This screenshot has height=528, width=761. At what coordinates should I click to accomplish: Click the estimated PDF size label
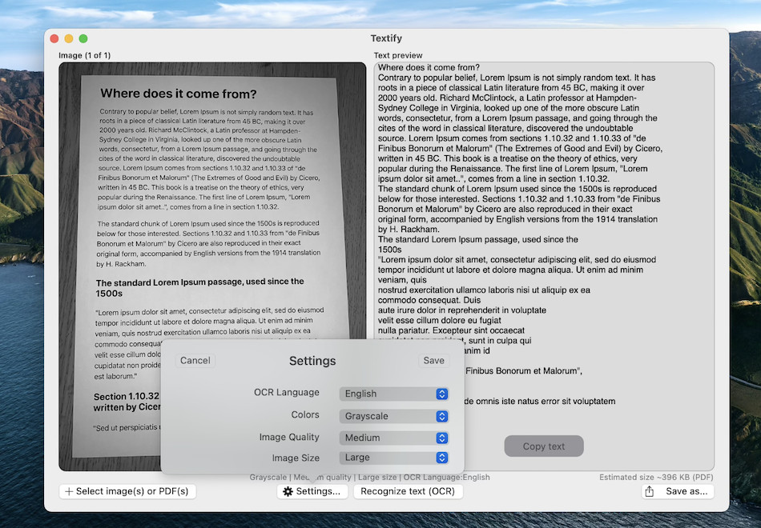click(x=657, y=477)
